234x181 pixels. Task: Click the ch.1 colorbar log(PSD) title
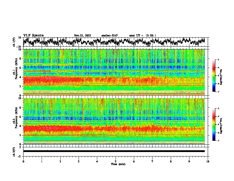tap(221, 77)
